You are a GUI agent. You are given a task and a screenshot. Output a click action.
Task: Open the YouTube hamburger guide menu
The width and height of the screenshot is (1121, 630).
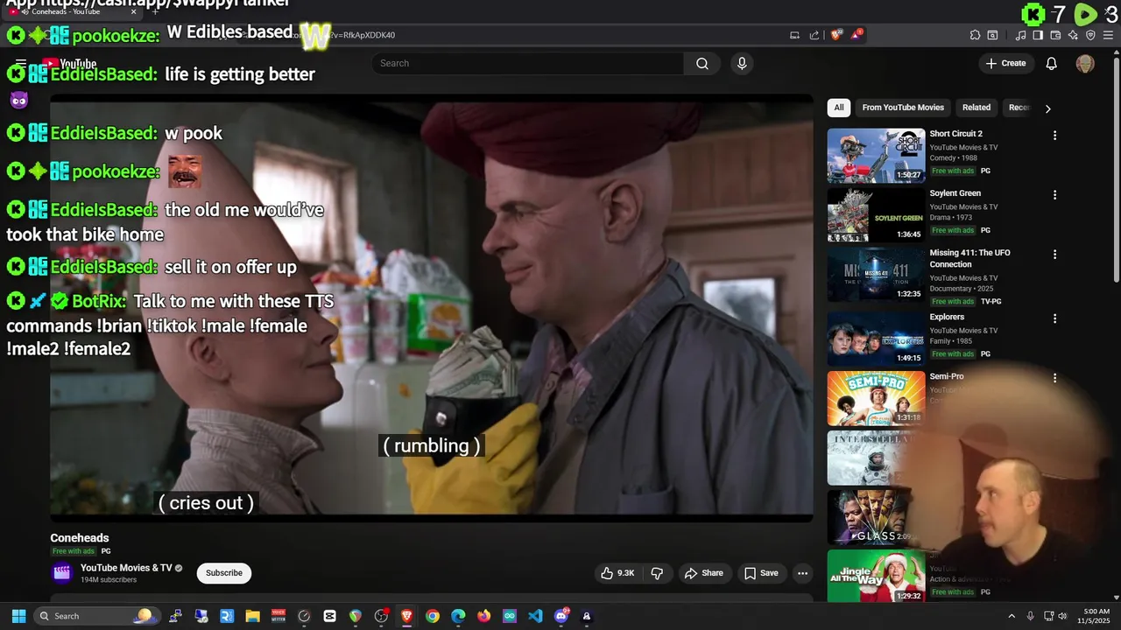tap(21, 63)
